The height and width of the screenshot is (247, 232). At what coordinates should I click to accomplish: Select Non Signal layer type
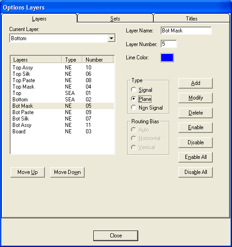point(134,108)
